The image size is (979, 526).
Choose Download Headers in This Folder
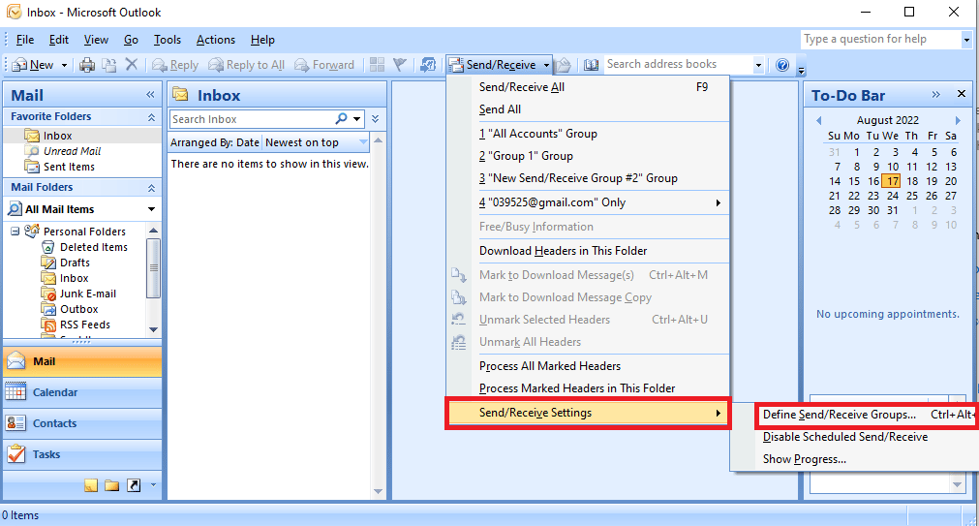click(x=588, y=251)
